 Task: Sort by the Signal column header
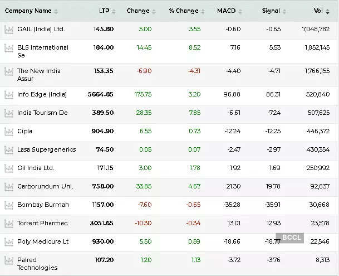tap(271, 11)
